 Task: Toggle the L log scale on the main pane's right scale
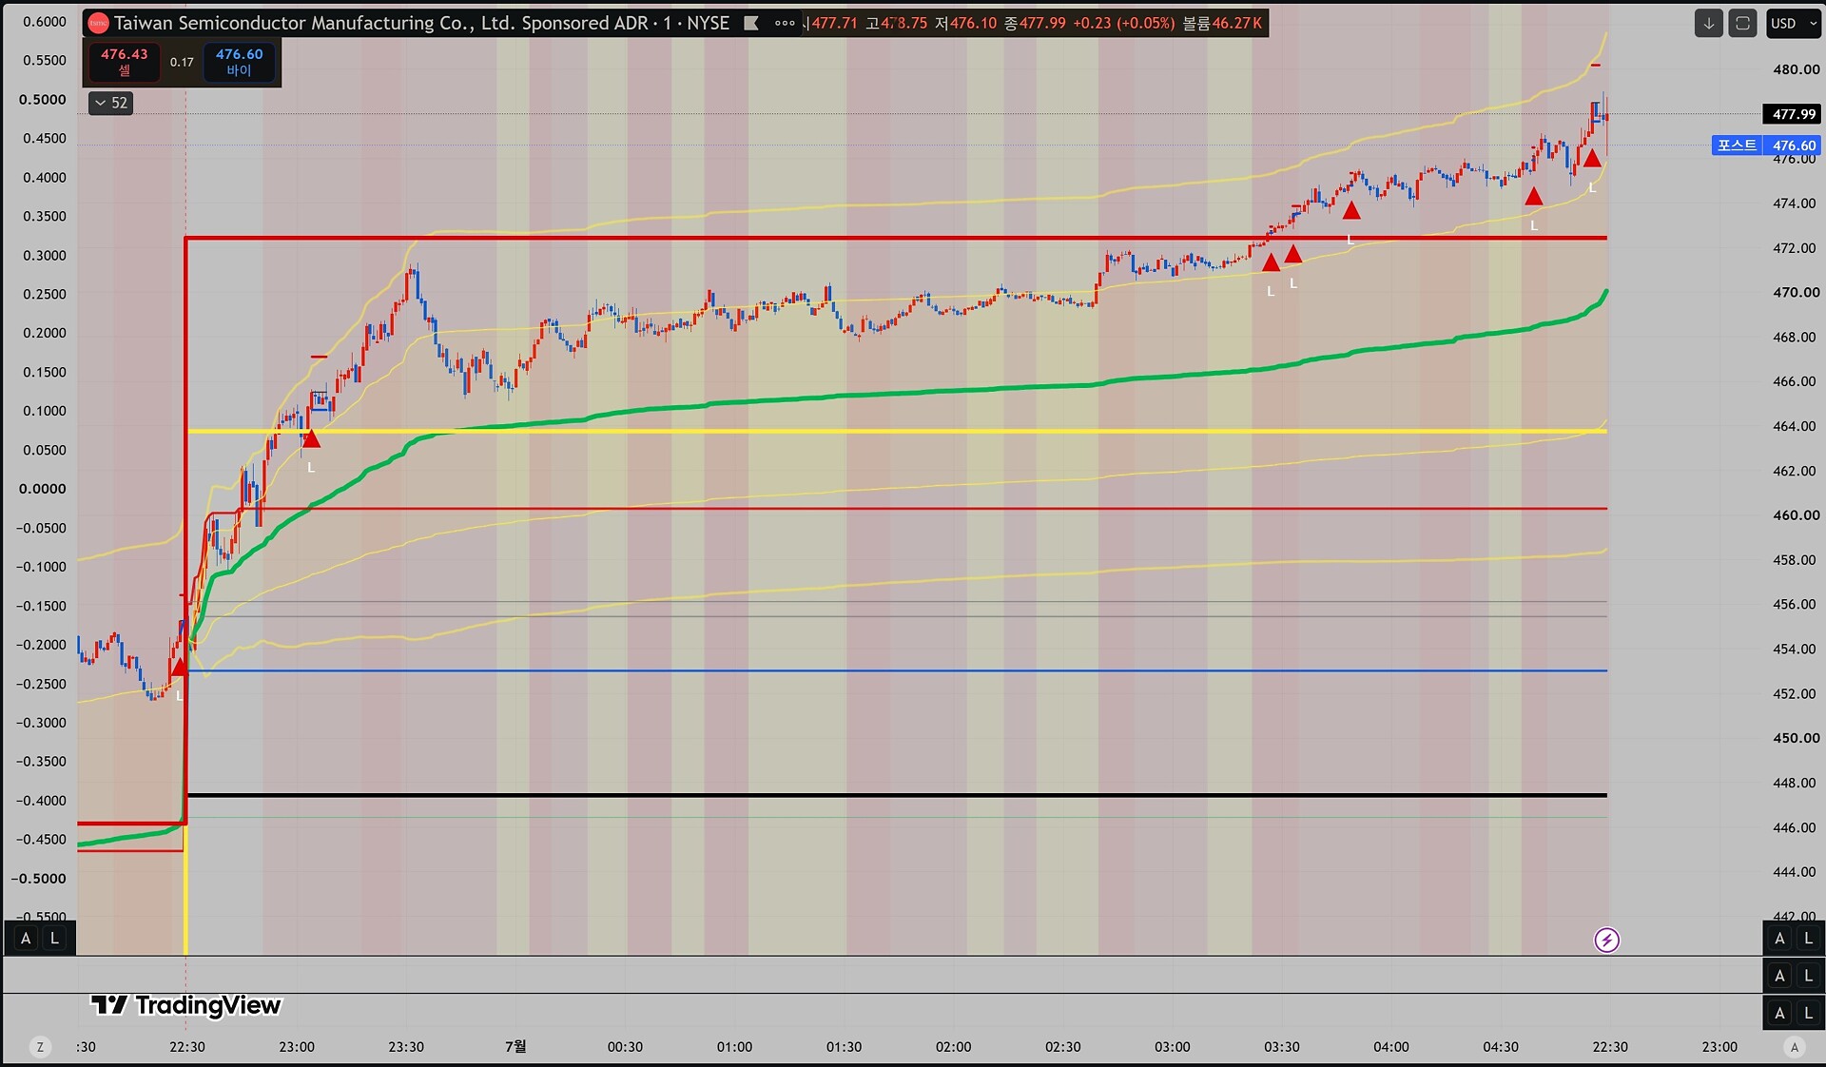coord(1809,939)
